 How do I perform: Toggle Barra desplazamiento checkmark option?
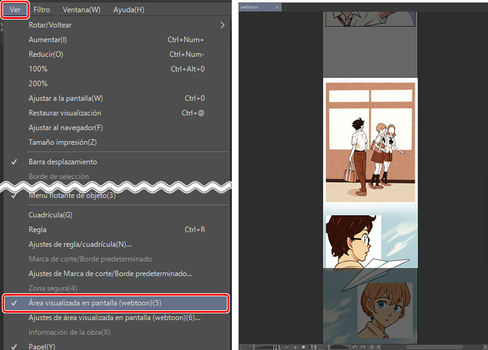(62, 162)
